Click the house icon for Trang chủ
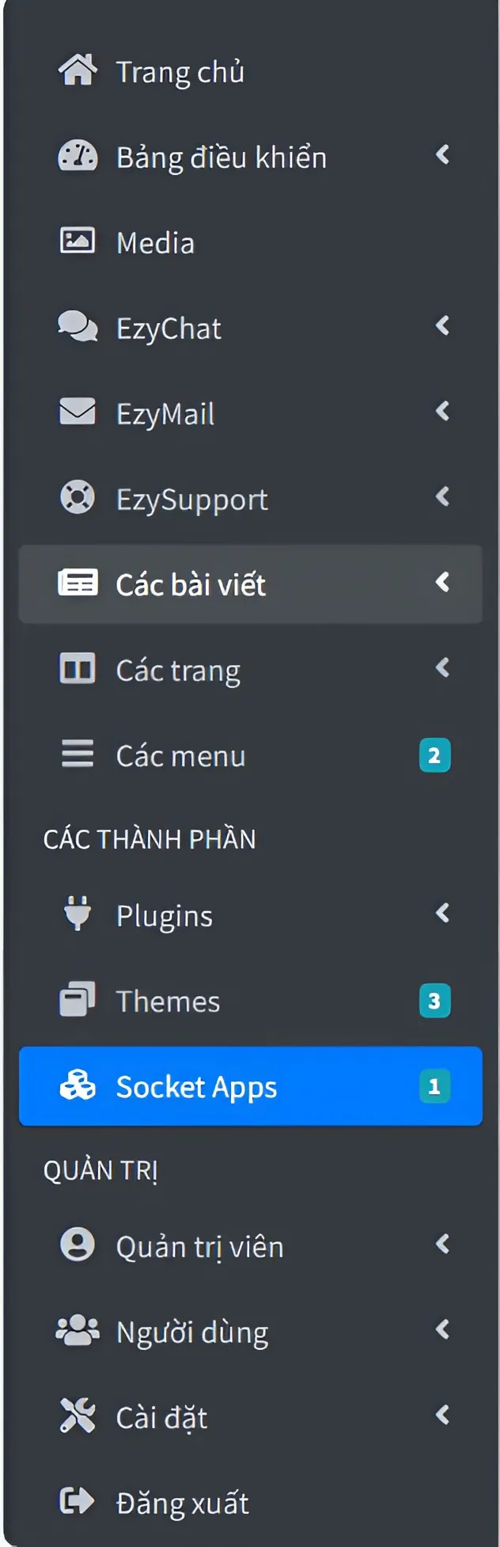Viewport: 500px width, 1547px height. [x=78, y=70]
